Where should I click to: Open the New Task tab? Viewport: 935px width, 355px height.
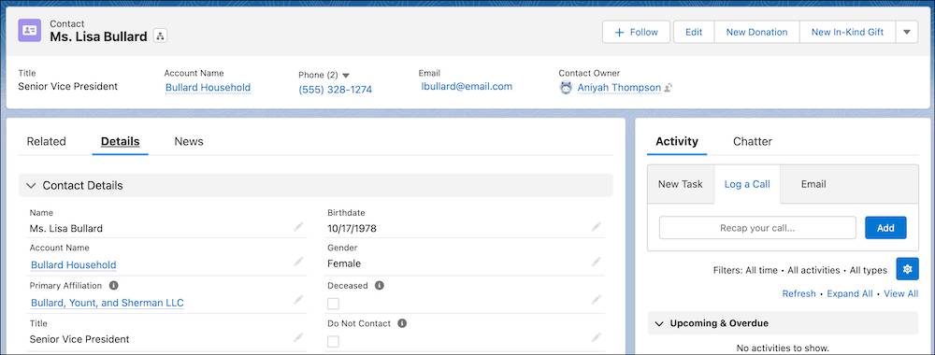click(681, 184)
